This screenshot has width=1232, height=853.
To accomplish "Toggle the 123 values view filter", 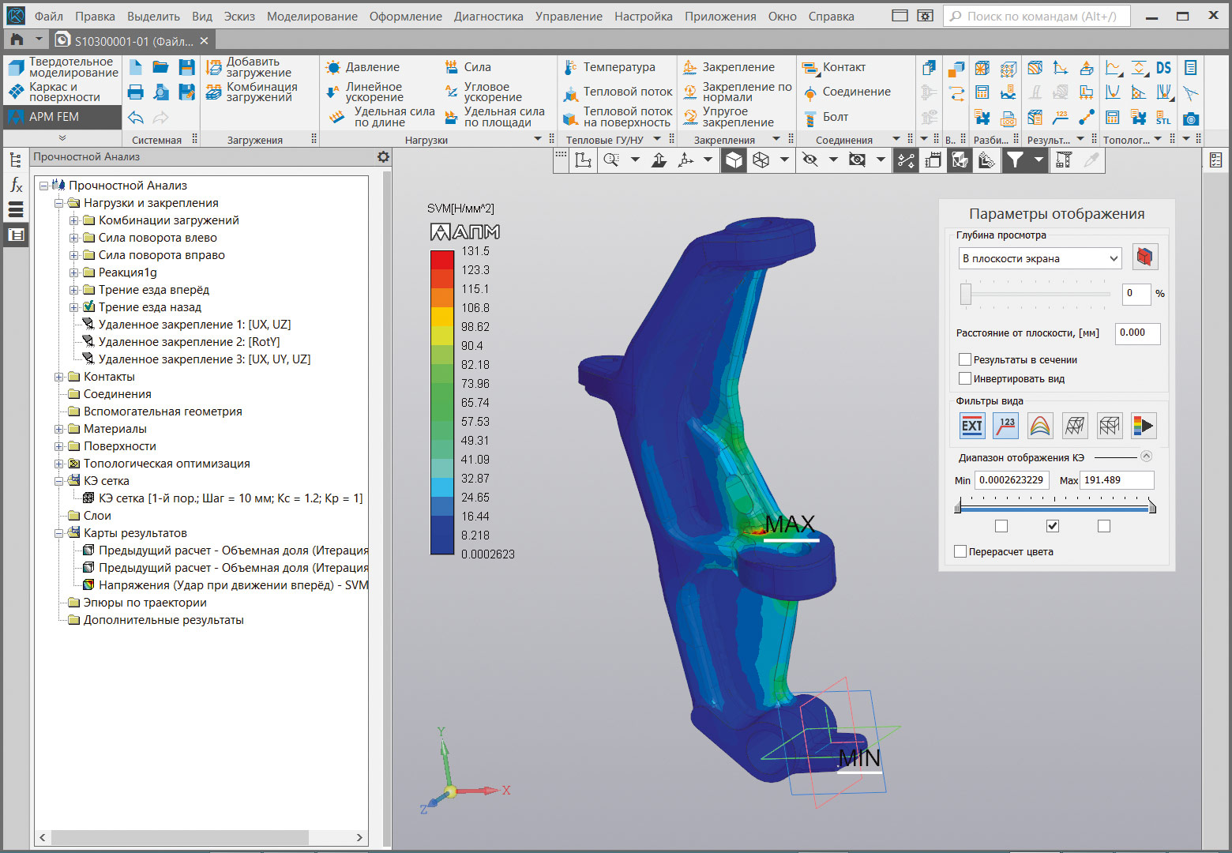I will [1005, 426].
